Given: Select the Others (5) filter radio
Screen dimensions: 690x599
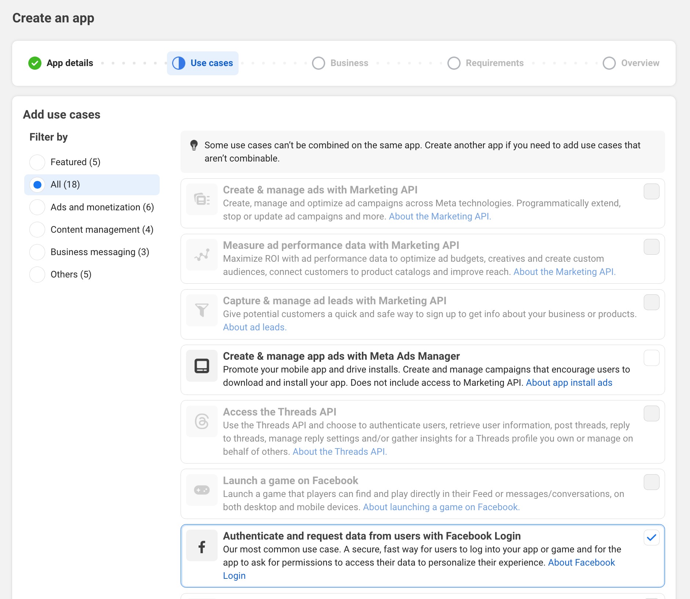Looking at the screenshot, I should coord(37,274).
